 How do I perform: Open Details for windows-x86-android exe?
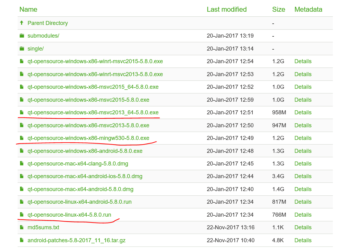point(303,151)
